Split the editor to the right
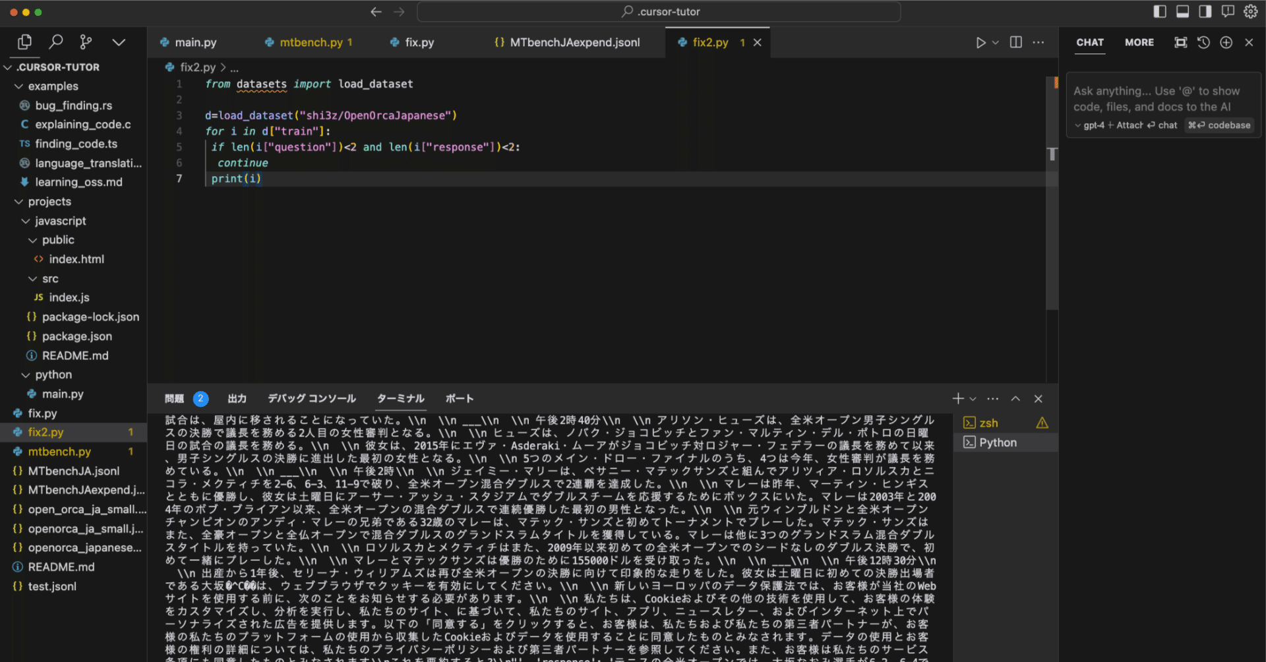This screenshot has height=662, width=1266. coord(1016,42)
